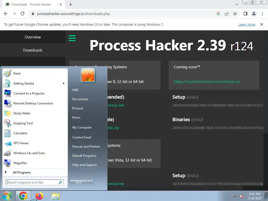Select the Downloads - Process Hacker tab

pyautogui.click(x=33, y=4)
